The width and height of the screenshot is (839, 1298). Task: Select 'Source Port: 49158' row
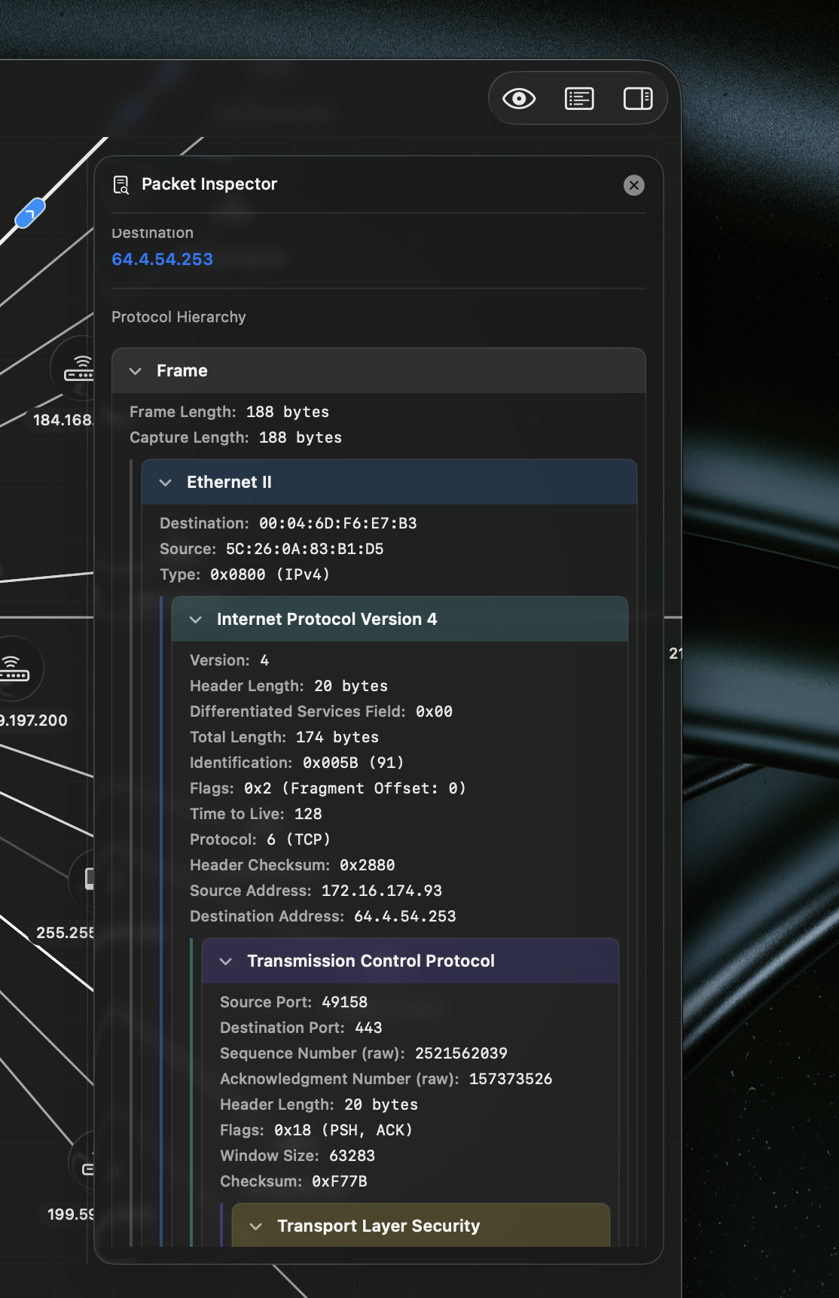coord(294,1002)
